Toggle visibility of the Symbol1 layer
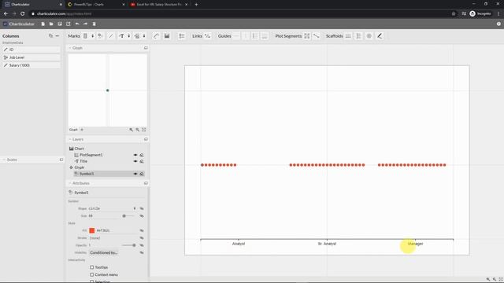Image resolution: width=504 pixels, height=283 pixels. (x=135, y=174)
